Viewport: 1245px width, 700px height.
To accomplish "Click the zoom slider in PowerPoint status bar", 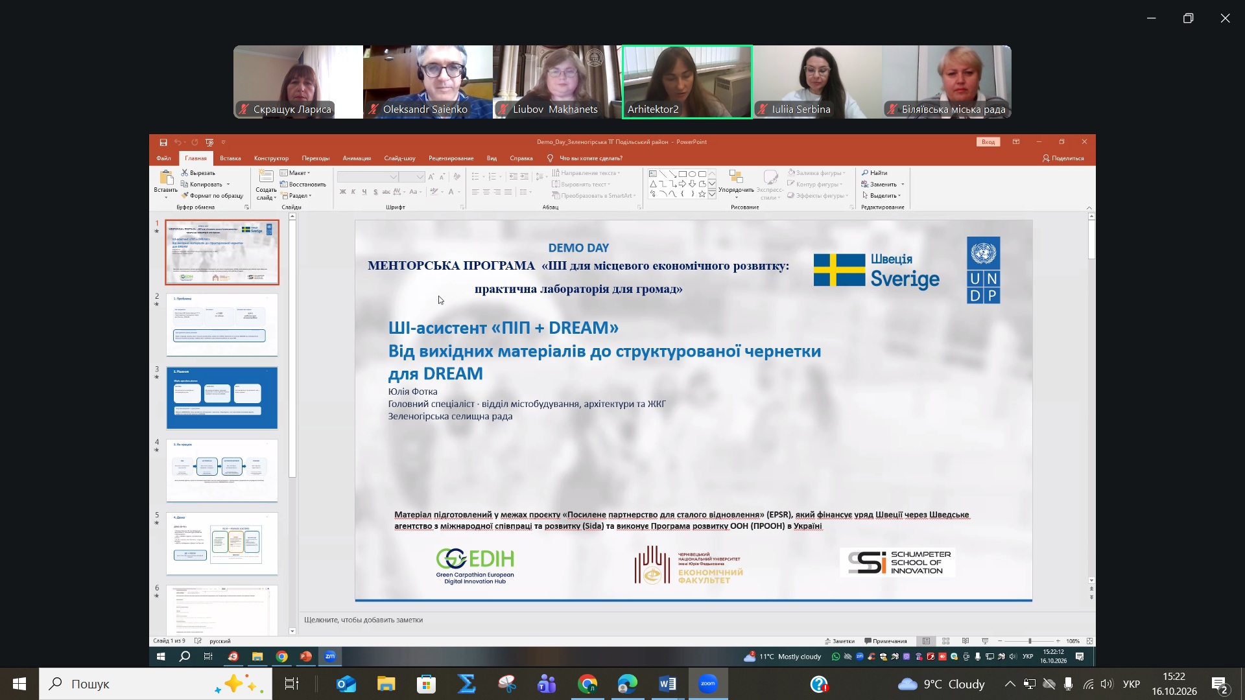I will point(1029,641).
